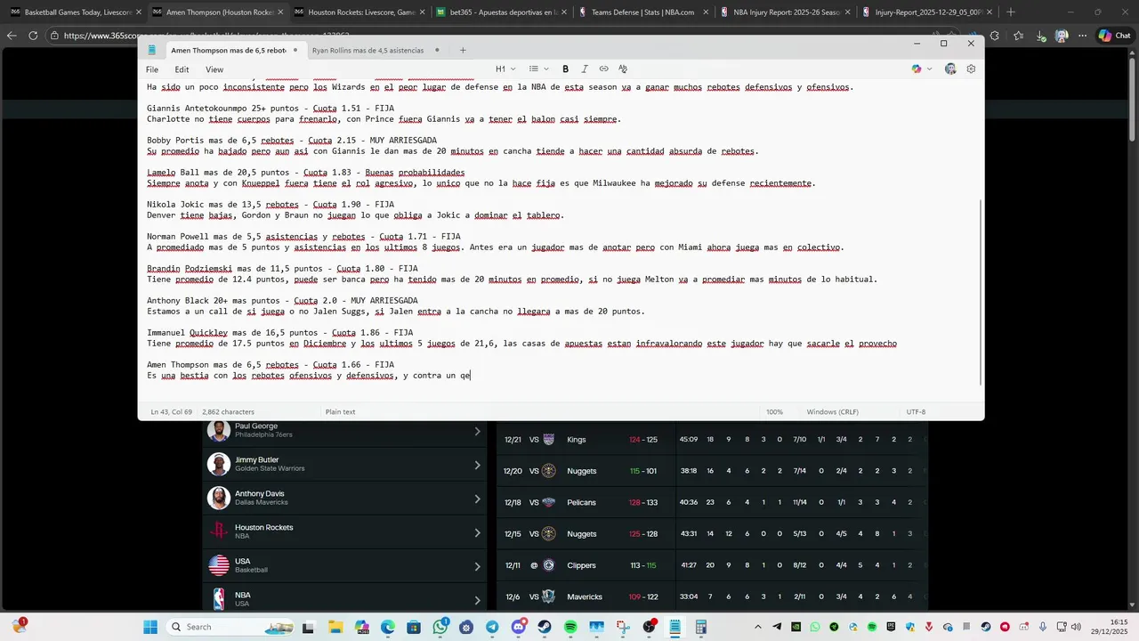The width and height of the screenshot is (1139, 641).
Task: Clear formatting icon in Notepad toolbar
Action: click(623, 69)
